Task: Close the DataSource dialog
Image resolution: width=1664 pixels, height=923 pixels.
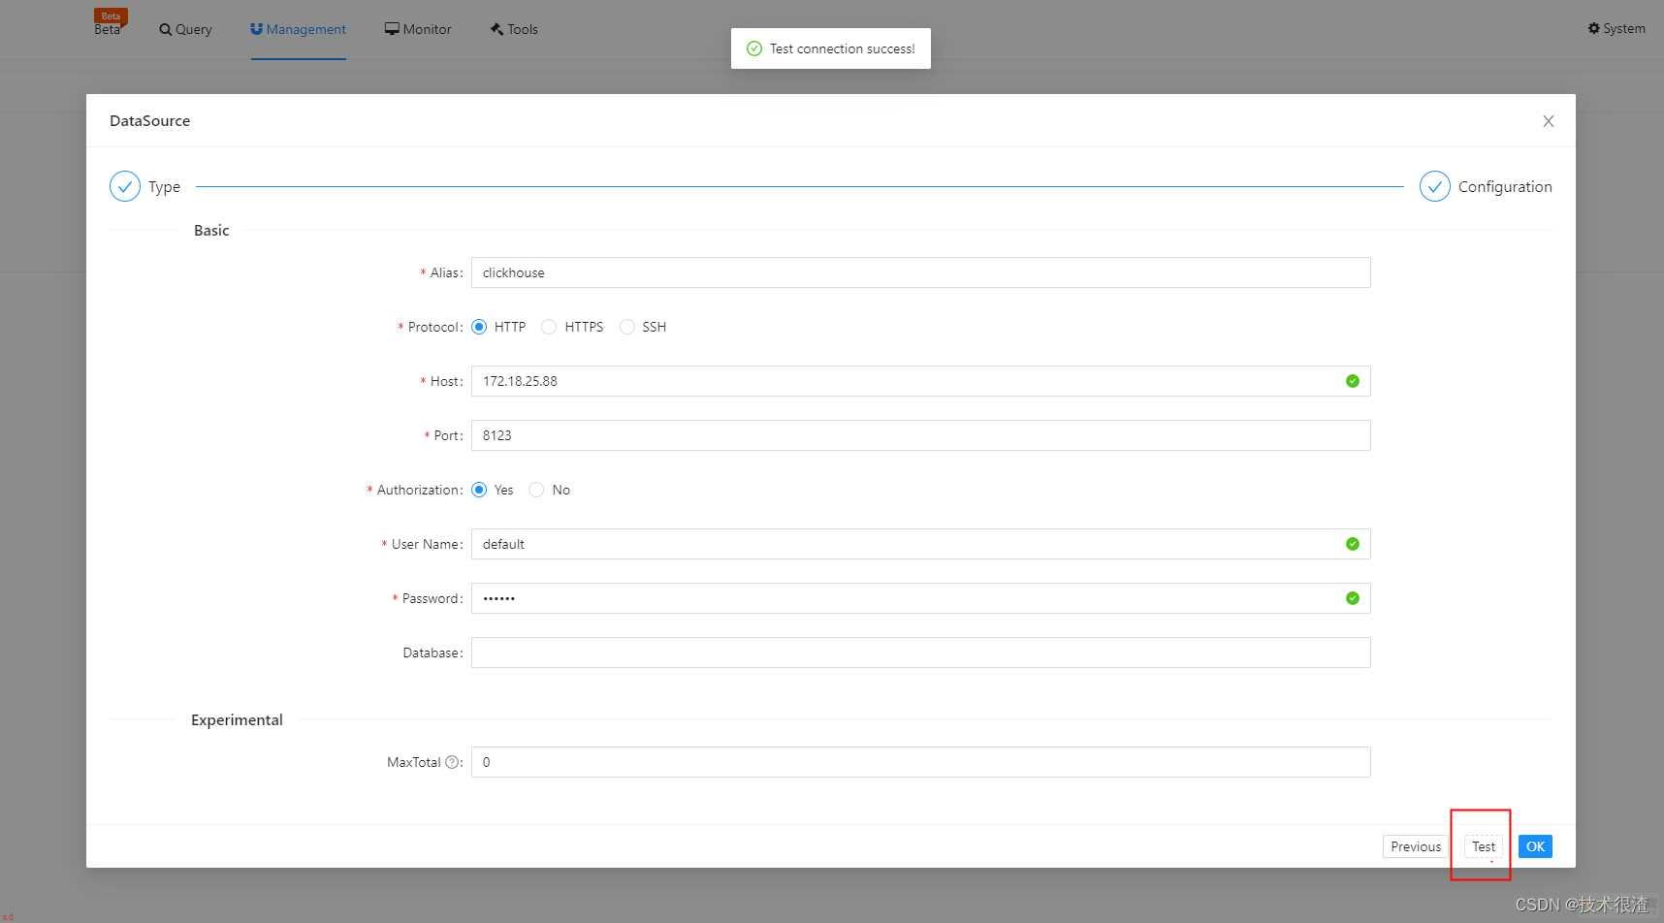Action: point(1549,121)
